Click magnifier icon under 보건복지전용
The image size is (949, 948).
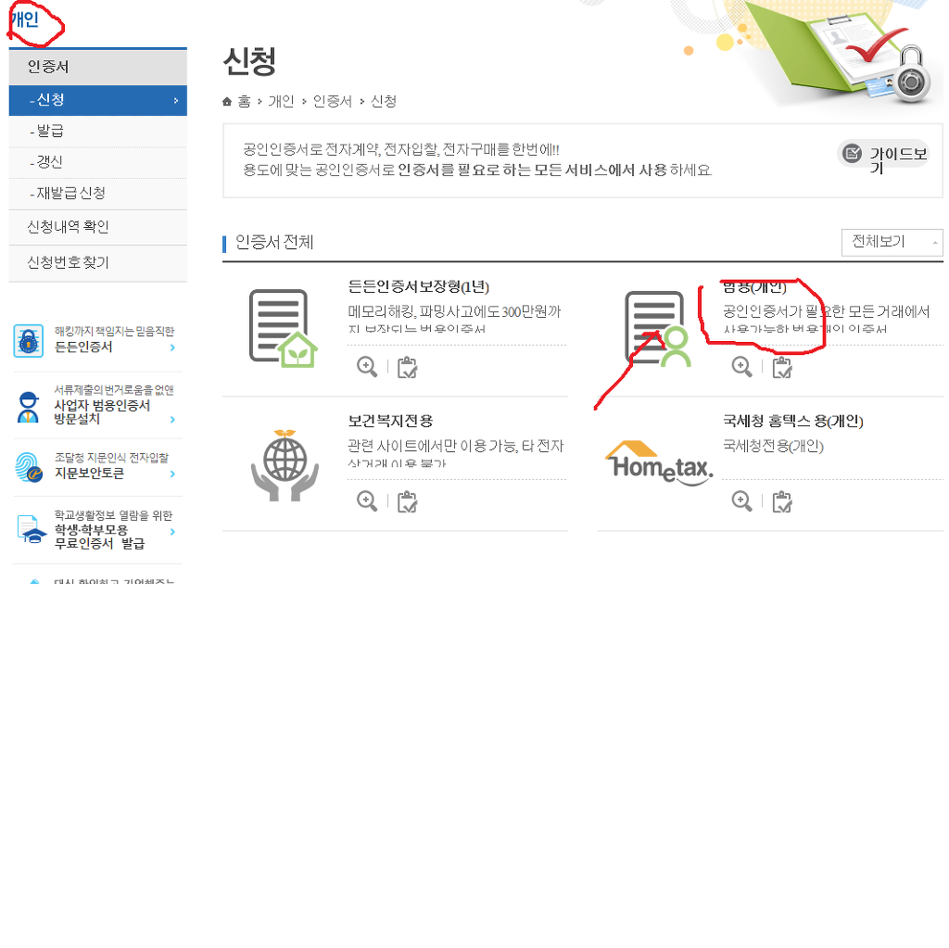pyautogui.click(x=367, y=500)
